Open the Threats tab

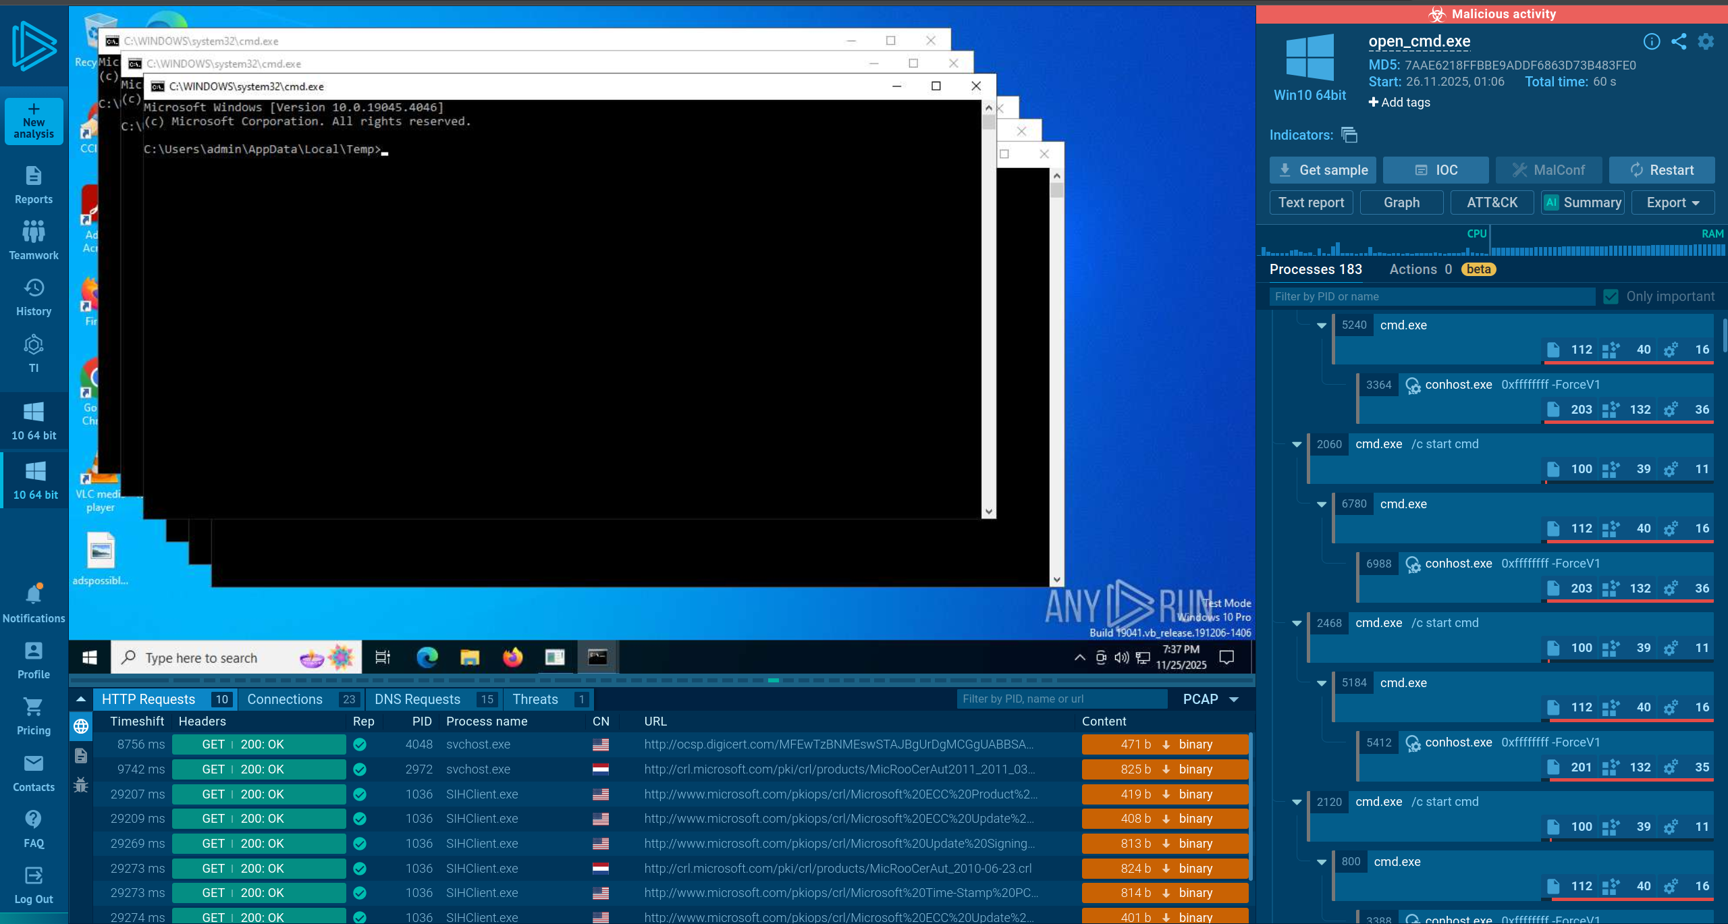(548, 699)
